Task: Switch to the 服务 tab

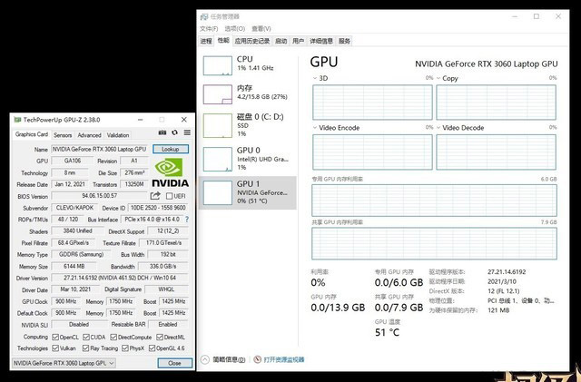Action: click(344, 41)
